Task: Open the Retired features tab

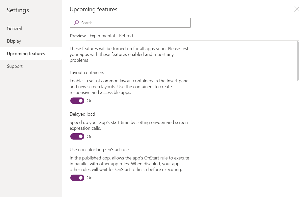Action: coord(126,36)
